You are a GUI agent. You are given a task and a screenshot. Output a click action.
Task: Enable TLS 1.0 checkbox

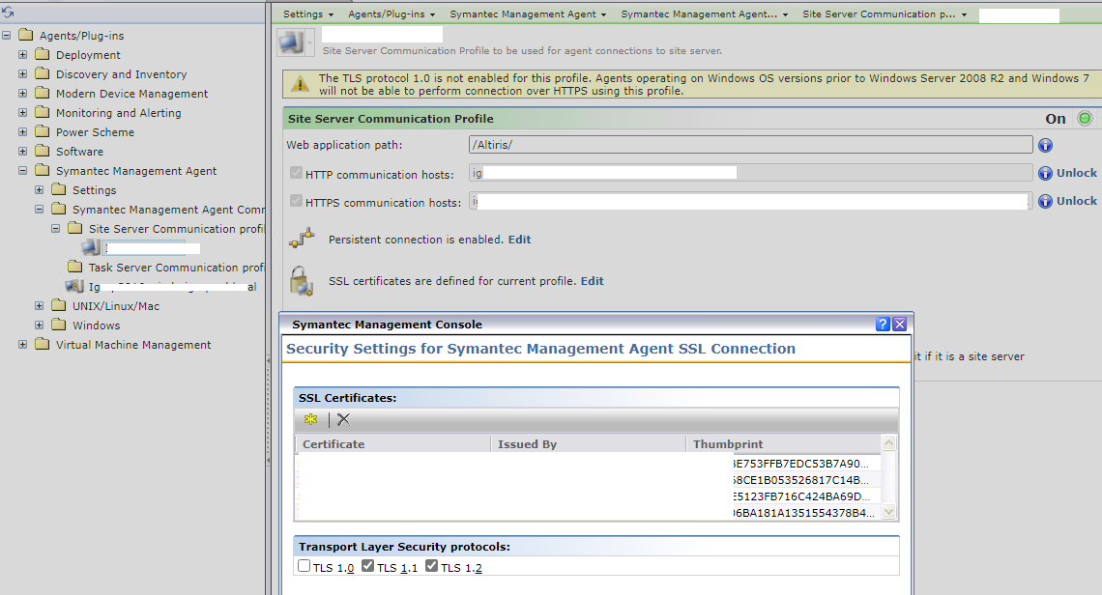[x=304, y=565]
